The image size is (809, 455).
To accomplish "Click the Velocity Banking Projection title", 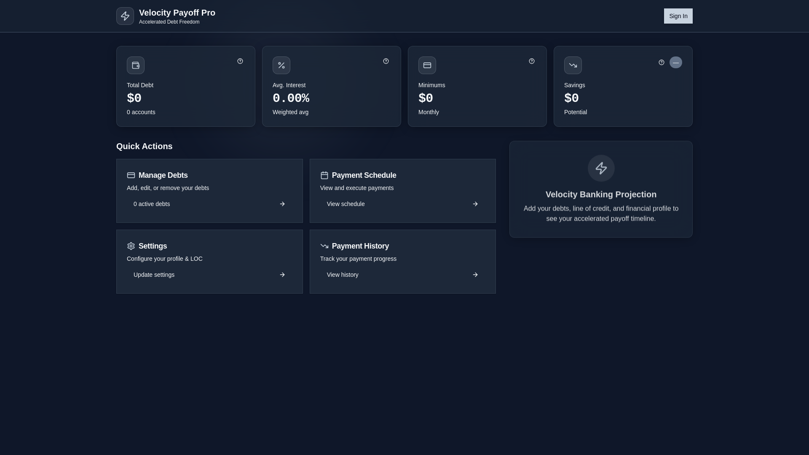I will coord(601,194).
